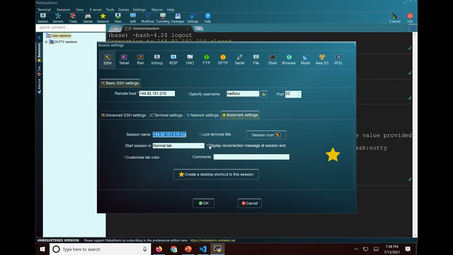The width and height of the screenshot is (453, 255).
Task: Toggle Display reconnection message checkbox
Action: (207, 146)
